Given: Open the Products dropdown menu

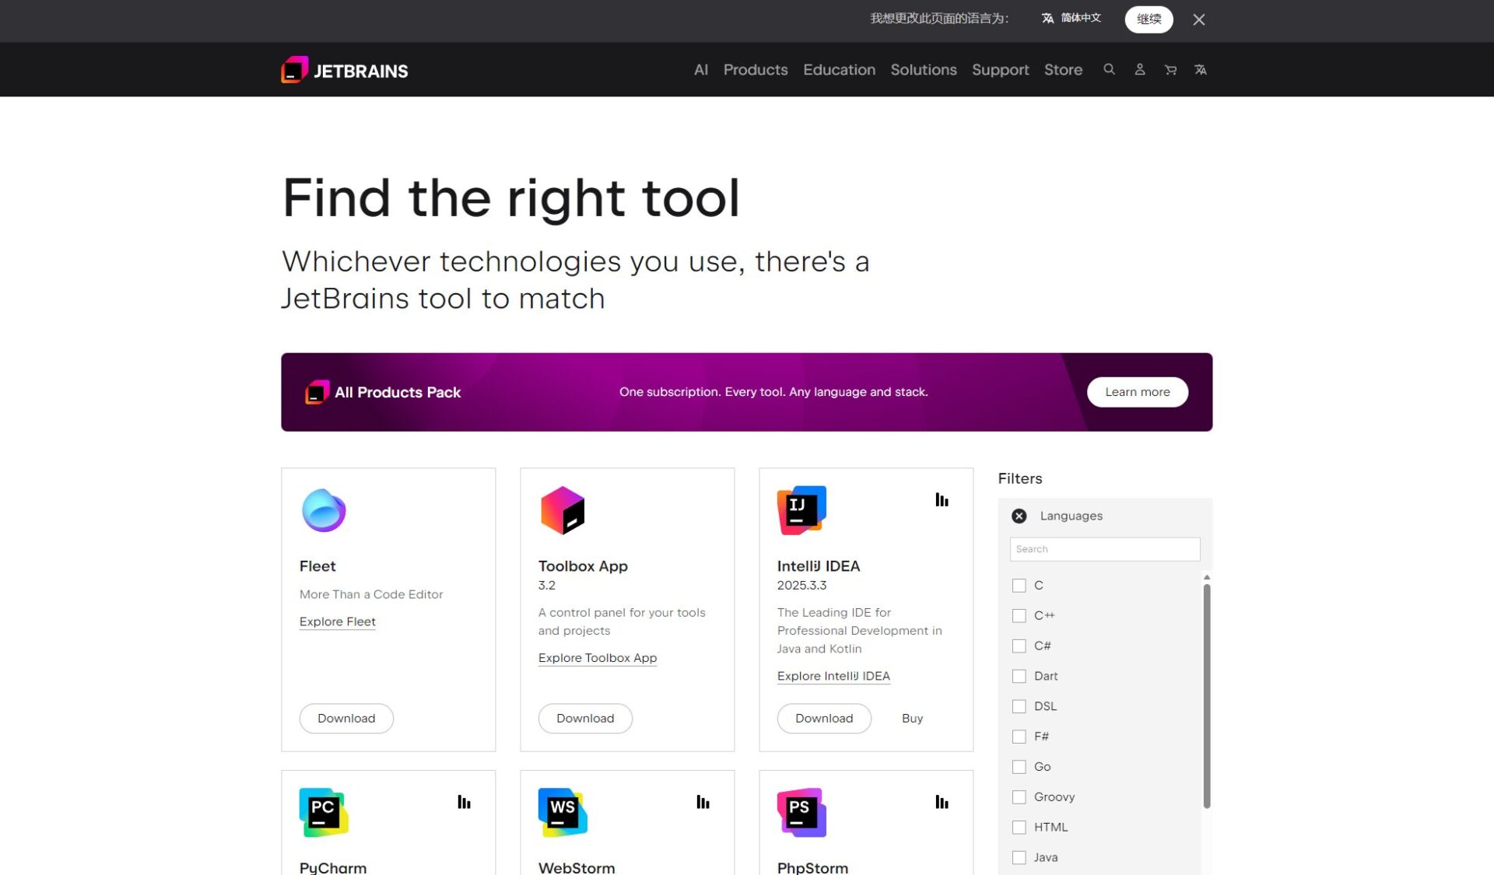Looking at the screenshot, I should pos(755,69).
